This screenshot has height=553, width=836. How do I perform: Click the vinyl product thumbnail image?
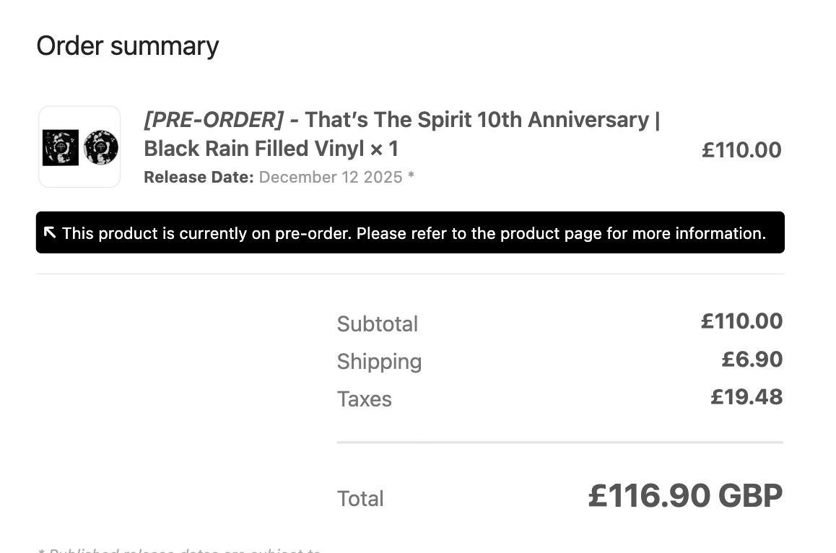pyautogui.click(x=79, y=147)
